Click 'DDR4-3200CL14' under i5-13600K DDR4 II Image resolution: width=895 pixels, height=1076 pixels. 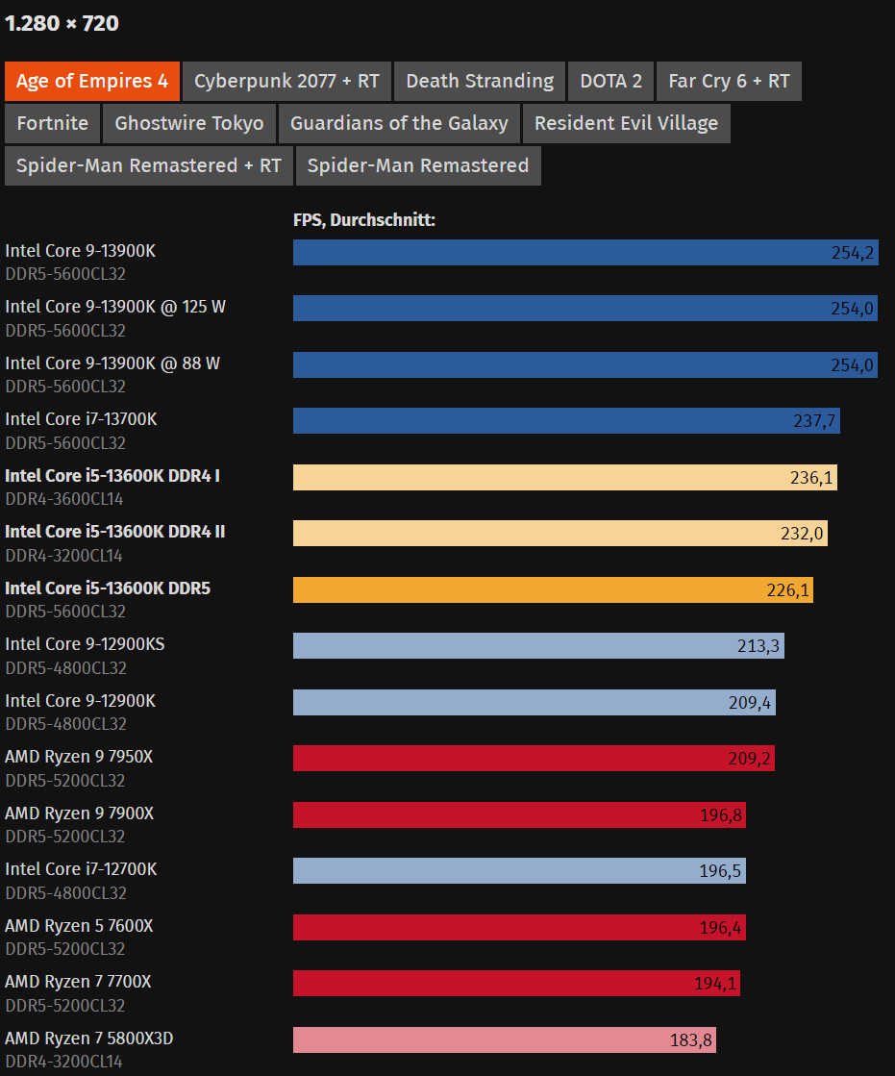[63, 556]
